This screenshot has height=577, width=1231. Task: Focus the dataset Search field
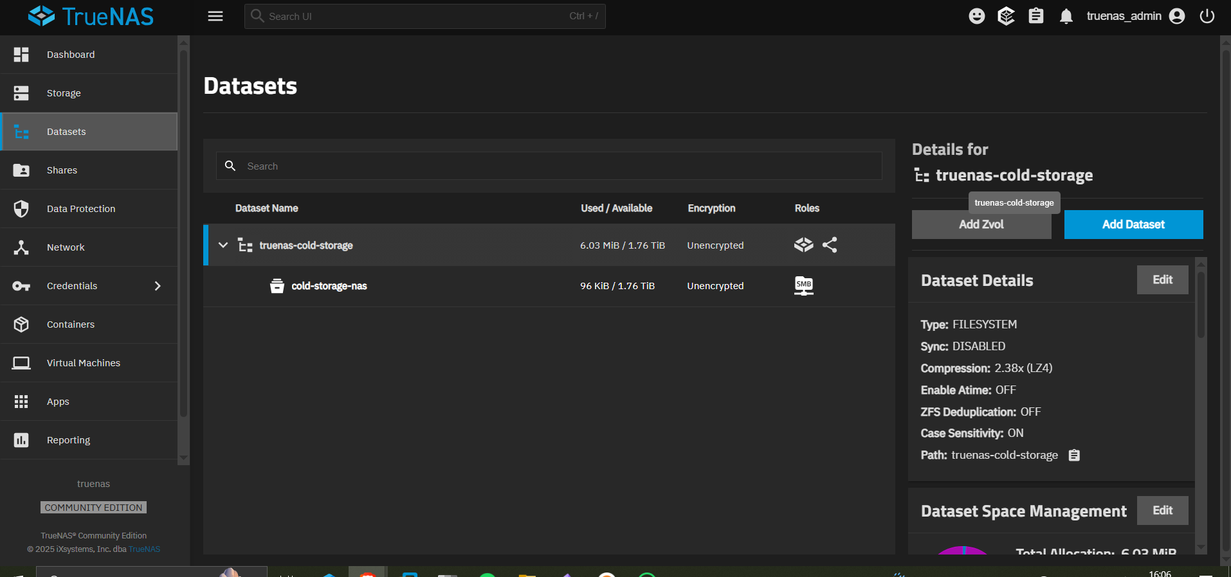pos(549,166)
